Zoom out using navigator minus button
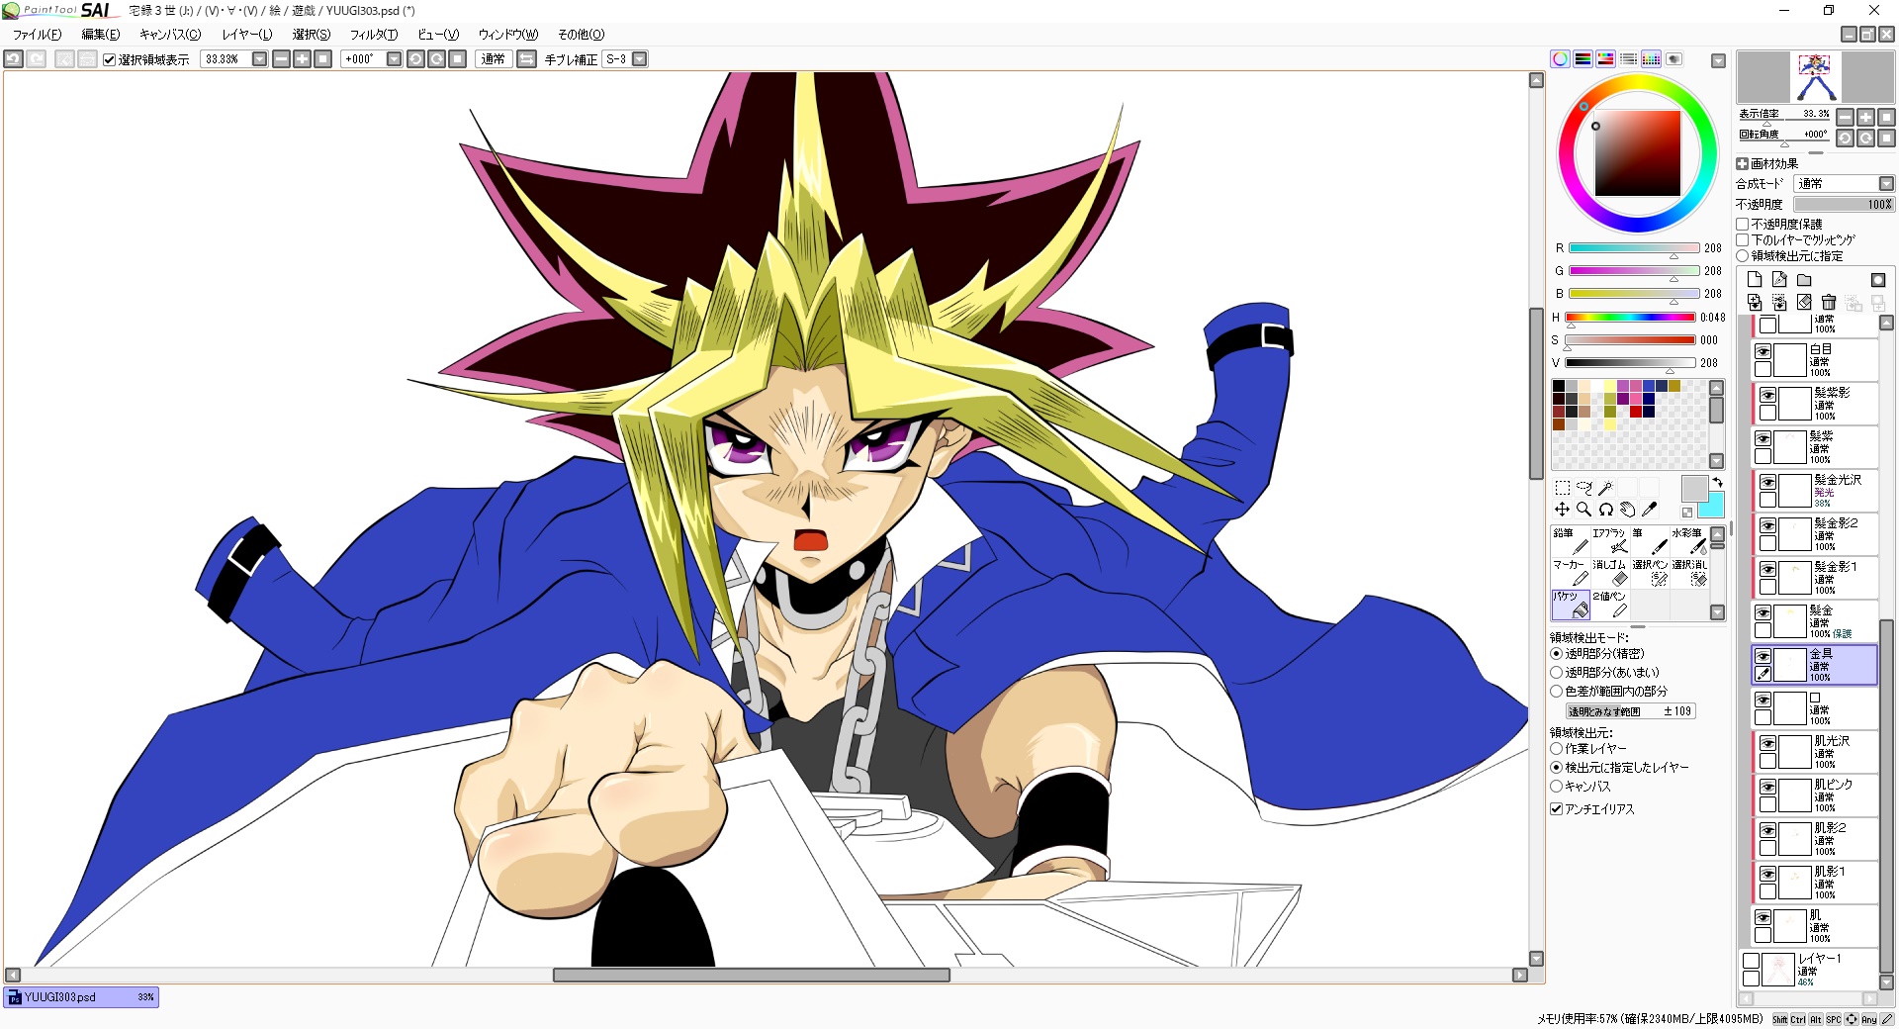 [1845, 117]
